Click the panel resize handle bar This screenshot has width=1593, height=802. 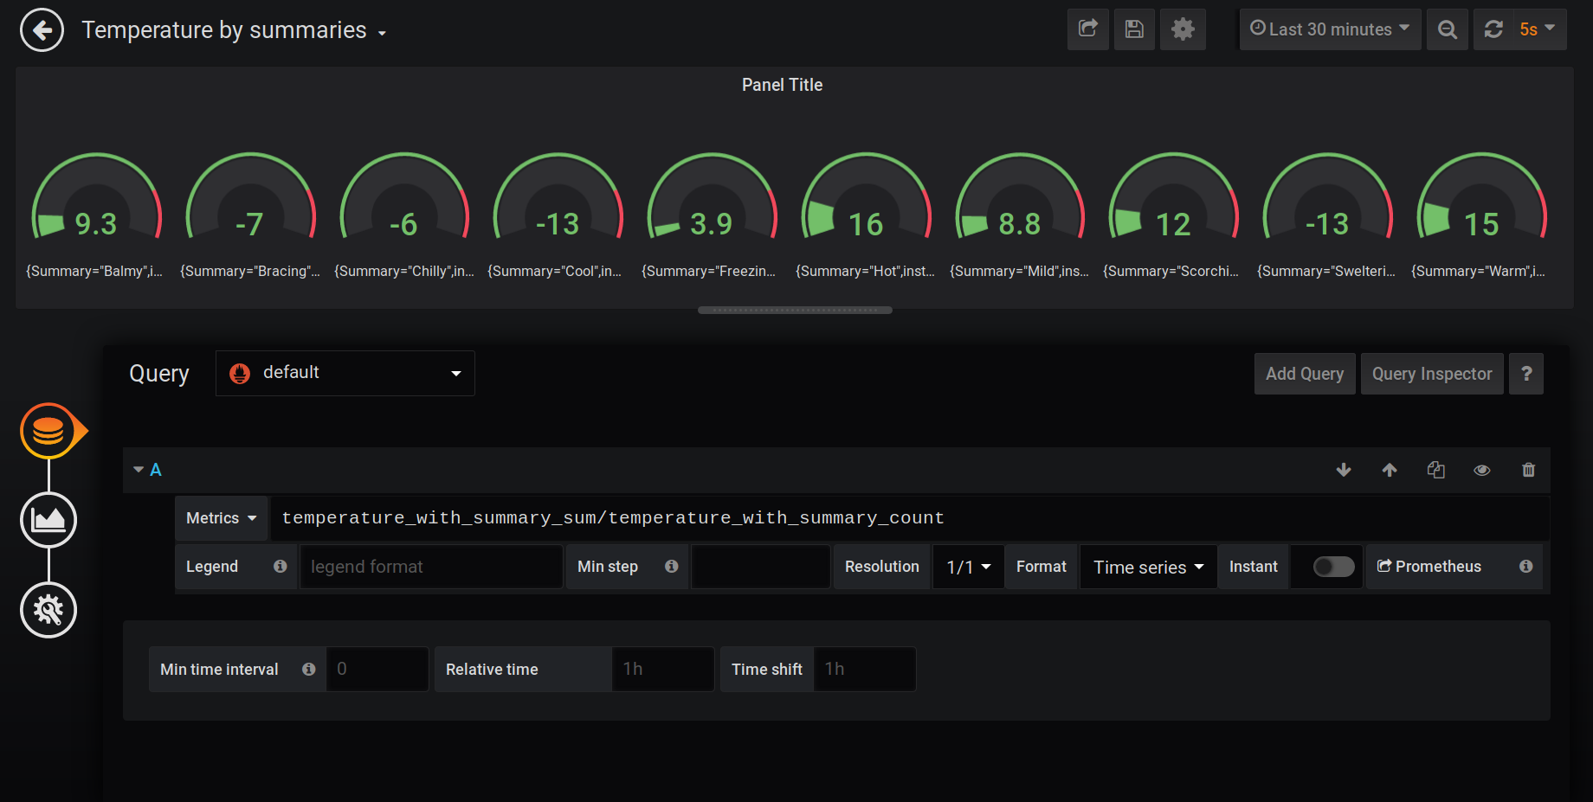coord(795,310)
